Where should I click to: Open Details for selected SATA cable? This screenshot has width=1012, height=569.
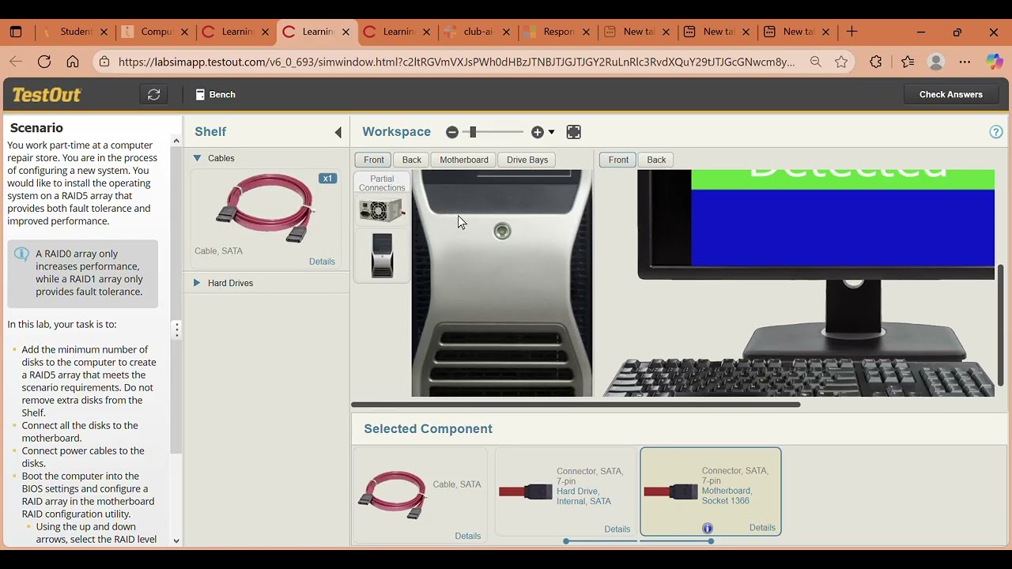pos(468,536)
